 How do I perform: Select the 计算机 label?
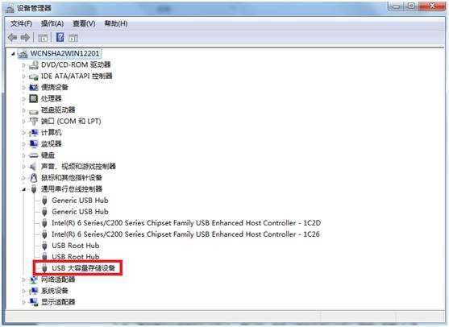point(52,132)
